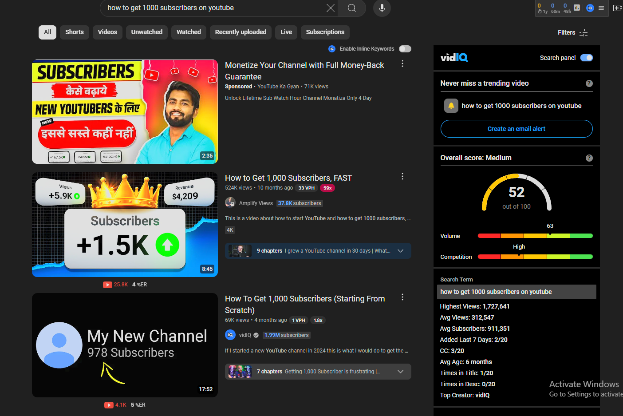The width and height of the screenshot is (623, 416).
Task: Turn off the Search panel toggle
Action: pyautogui.click(x=587, y=58)
